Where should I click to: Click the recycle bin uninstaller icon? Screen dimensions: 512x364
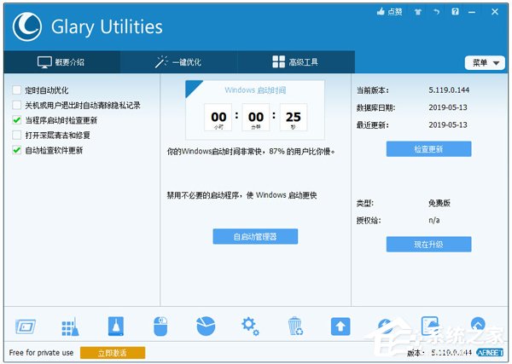[295, 326]
